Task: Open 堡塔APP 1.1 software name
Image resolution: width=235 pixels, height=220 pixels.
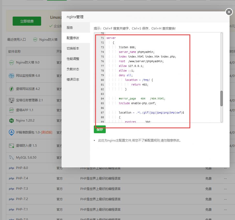Action: click(x=25, y=110)
